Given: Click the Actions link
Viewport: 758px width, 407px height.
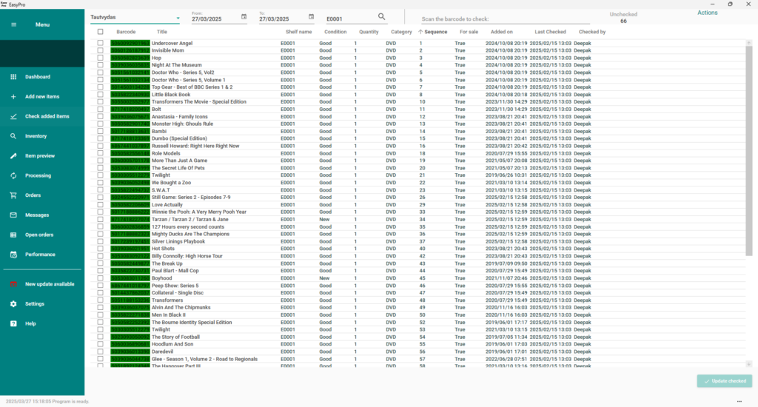Looking at the screenshot, I should 707,13.
